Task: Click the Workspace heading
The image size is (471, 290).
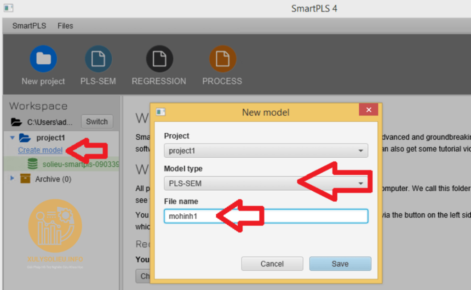Action: 39,106
